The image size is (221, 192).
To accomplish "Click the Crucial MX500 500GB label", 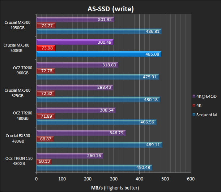I will tap(17, 48).
